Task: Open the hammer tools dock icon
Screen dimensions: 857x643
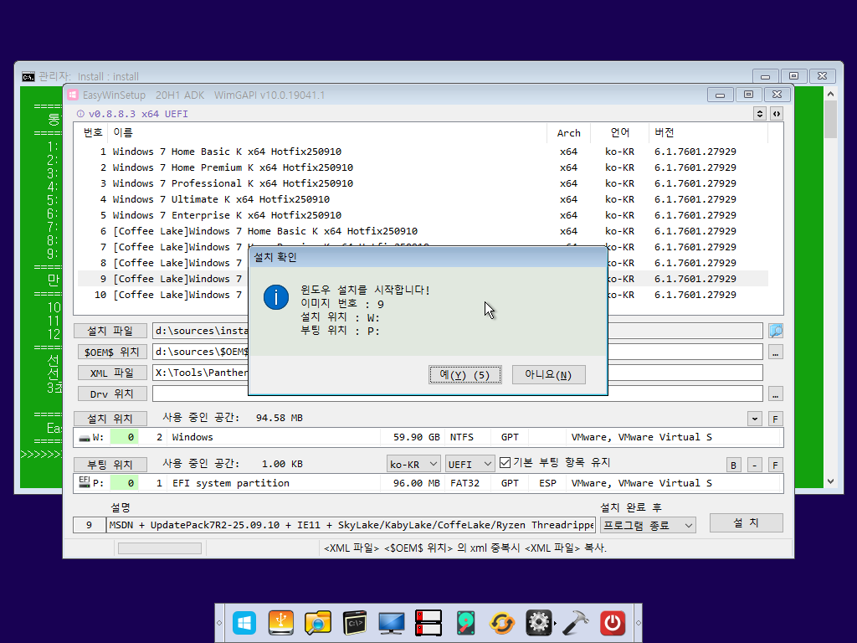Action: 576,623
